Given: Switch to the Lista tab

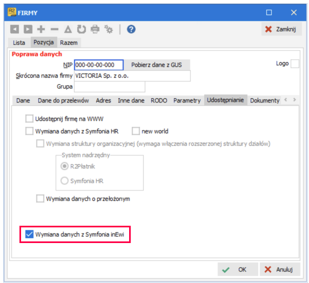Looking at the screenshot, I should click(x=19, y=43).
